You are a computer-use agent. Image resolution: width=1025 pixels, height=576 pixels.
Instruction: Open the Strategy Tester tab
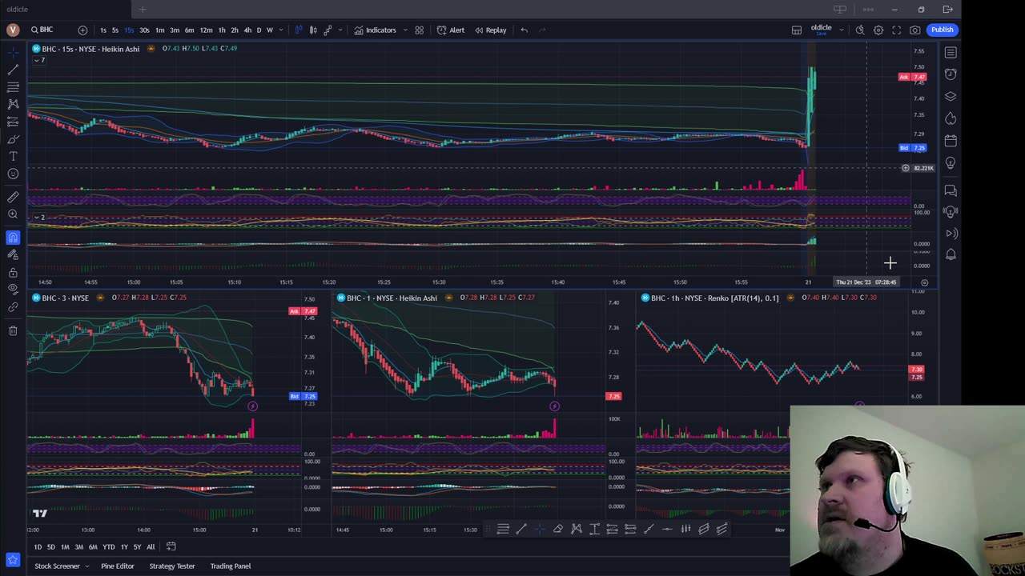(172, 566)
